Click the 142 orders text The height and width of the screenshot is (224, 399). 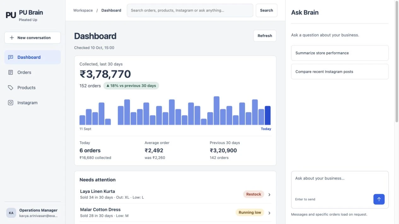click(x=219, y=158)
